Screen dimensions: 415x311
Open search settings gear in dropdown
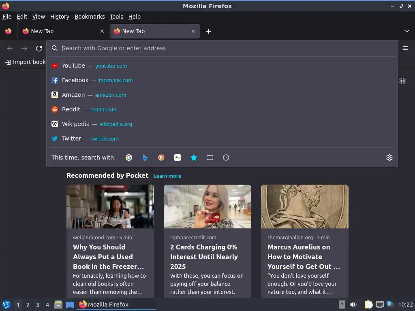click(389, 158)
